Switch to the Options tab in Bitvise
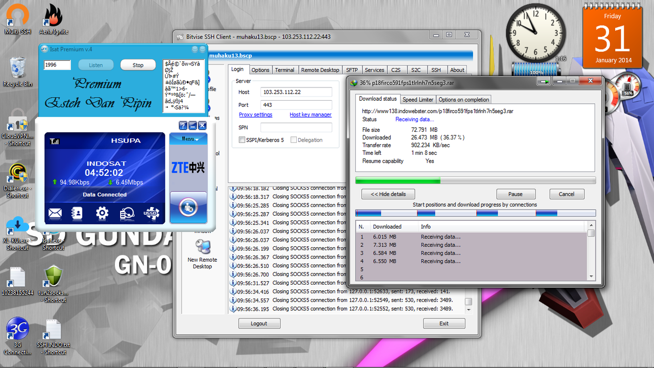The image size is (654, 368). point(260,70)
